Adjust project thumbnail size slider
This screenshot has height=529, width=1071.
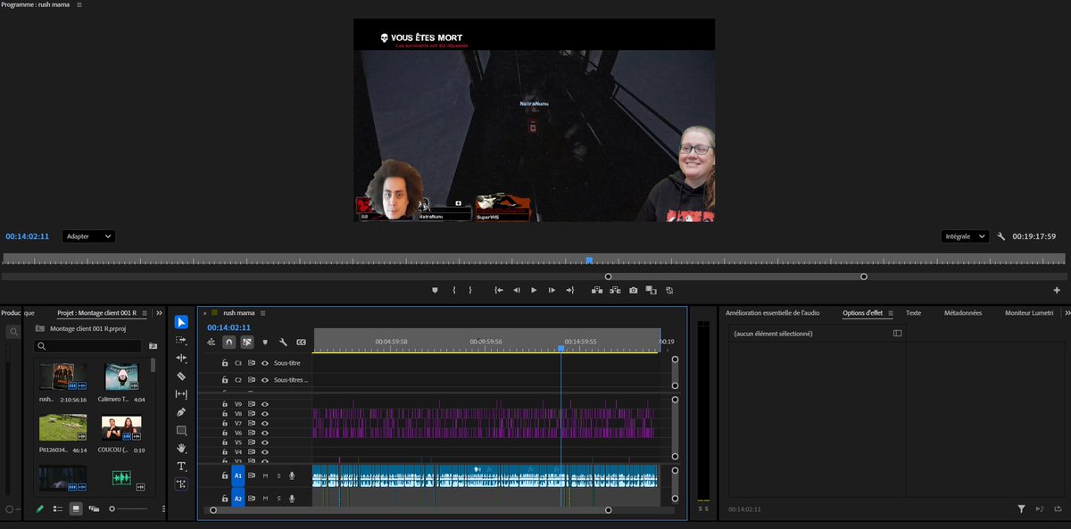[x=129, y=508]
